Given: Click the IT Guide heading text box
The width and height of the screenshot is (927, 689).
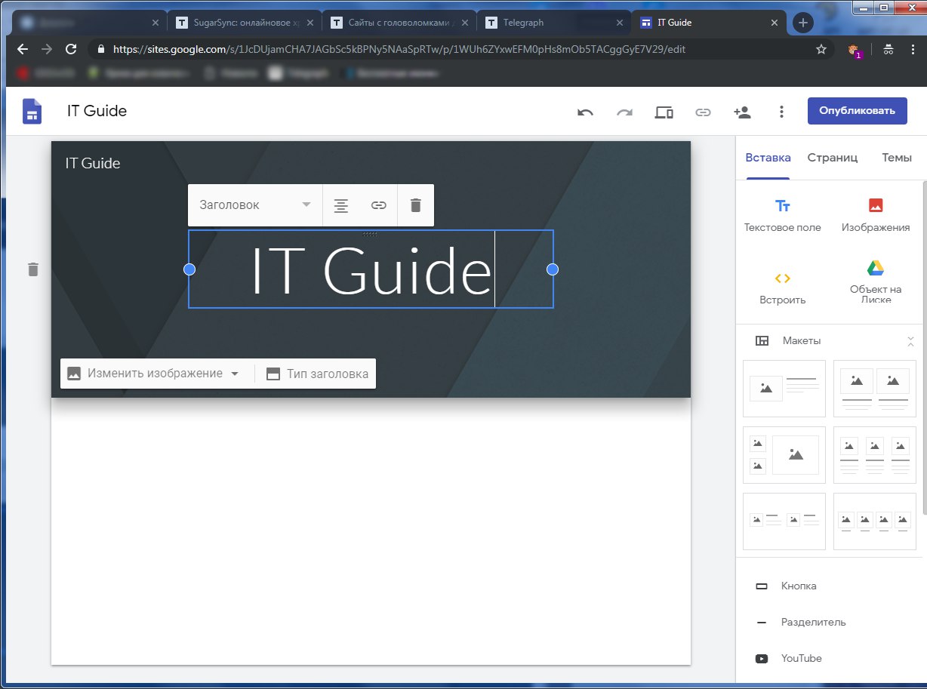Looking at the screenshot, I should coord(371,269).
